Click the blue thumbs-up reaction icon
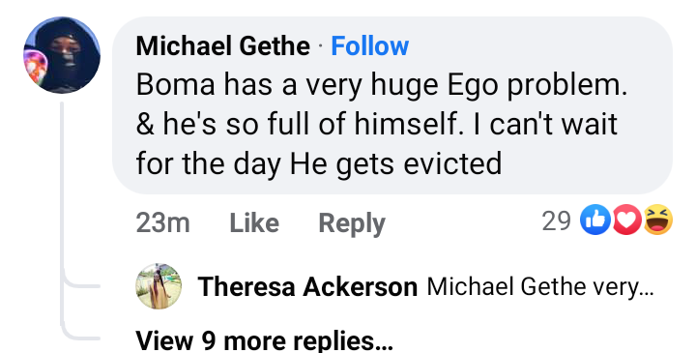696x353 pixels. 595,220
